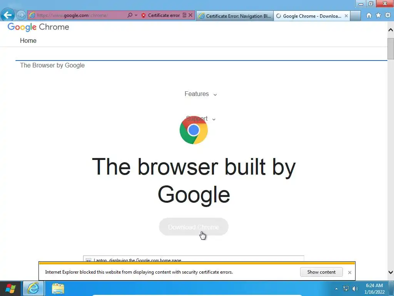Click the Internet Explorer taskbar icon
Viewport: 394px width, 296px height.
coord(33,288)
